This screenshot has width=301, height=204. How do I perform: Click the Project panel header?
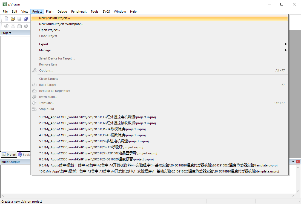15,33
